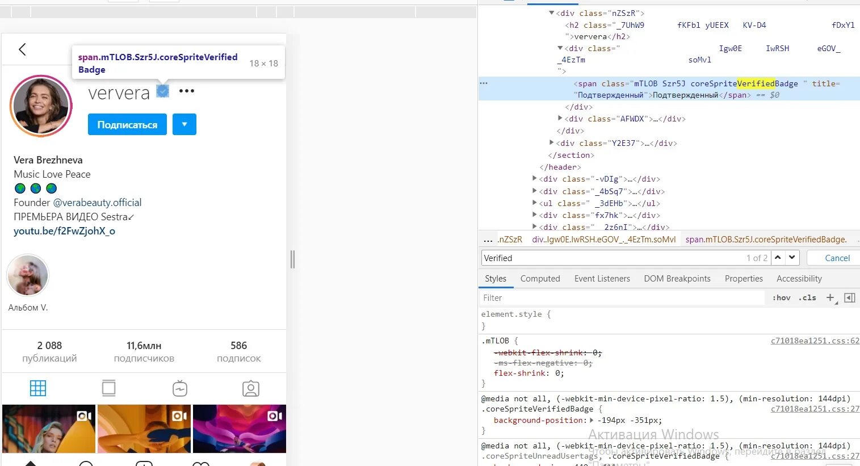Click the ellipsis beside the selected DOM line
860x466 pixels.
click(x=484, y=83)
